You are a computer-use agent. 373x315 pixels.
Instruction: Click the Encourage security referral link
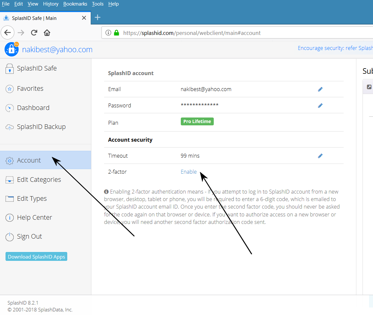pyautogui.click(x=335, y=48)
